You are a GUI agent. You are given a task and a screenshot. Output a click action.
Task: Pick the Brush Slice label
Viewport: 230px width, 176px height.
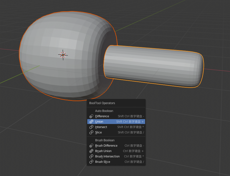pyautogui.click(x=103, y=162)
